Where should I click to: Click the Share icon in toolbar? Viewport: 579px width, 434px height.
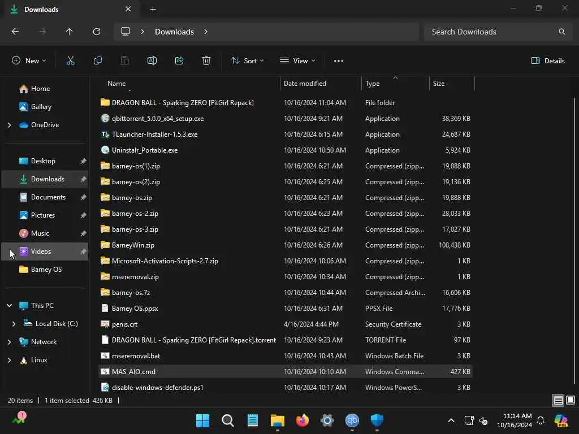(x=179, y=61)
